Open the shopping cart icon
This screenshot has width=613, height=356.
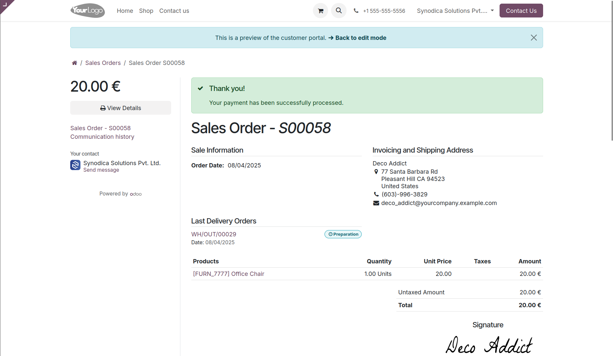(320, 11)
